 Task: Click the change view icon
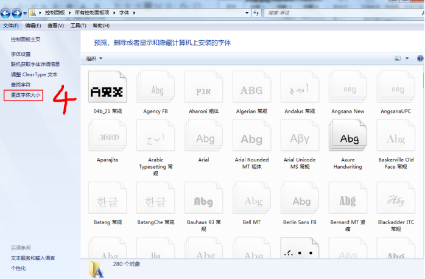click(x=398, y=58)
